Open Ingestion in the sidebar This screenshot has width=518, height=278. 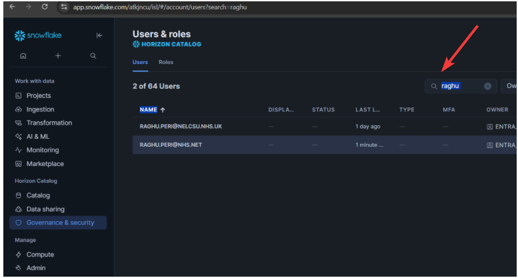point(40,109)
